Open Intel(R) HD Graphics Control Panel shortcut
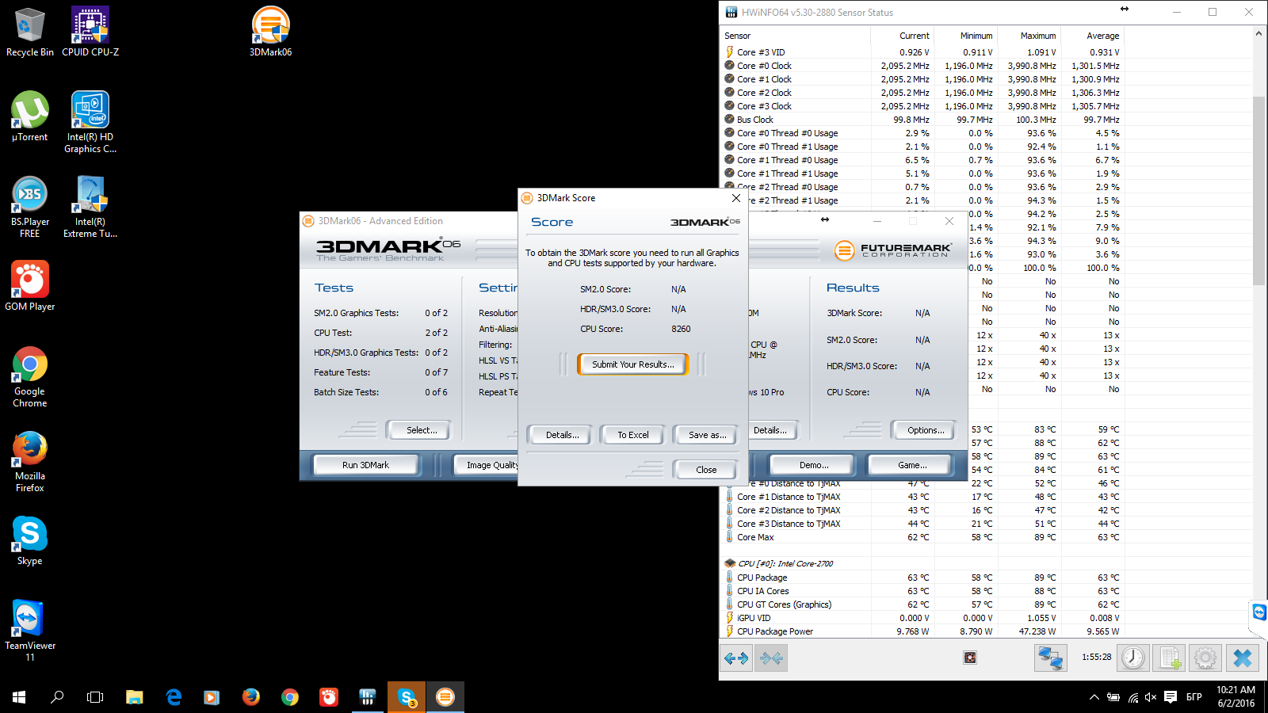Screen dimensions: 1268x713 (90, 122)
